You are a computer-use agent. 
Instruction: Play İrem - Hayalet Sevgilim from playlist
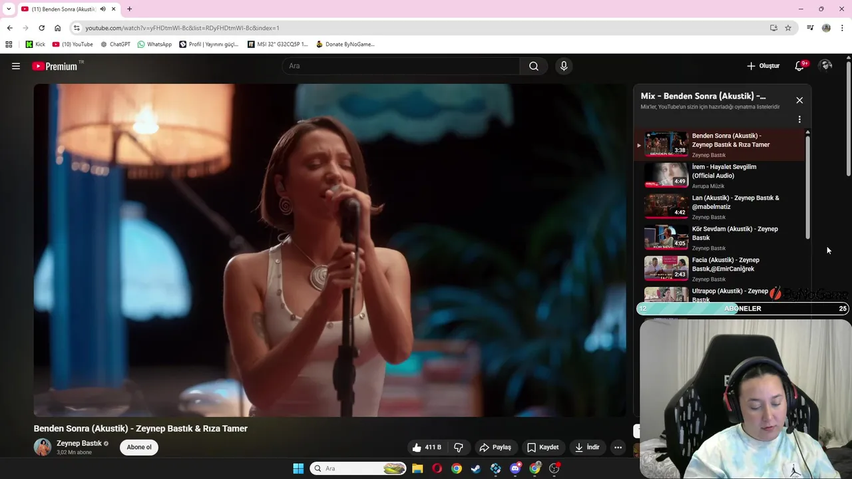coord(719,176)
